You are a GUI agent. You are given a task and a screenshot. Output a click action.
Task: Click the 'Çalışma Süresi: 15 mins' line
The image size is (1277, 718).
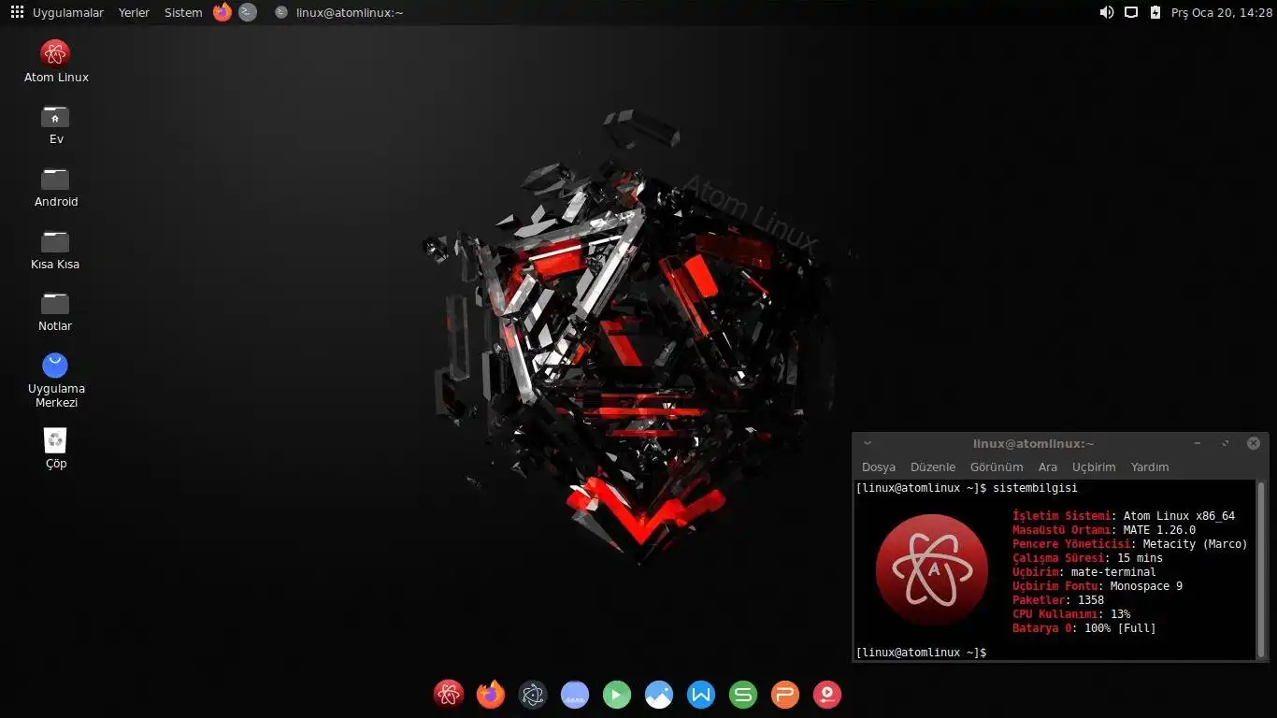[1088, 558]
